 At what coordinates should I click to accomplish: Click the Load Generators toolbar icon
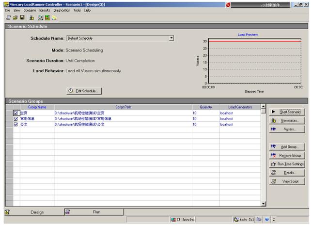[x=31, y=18]
